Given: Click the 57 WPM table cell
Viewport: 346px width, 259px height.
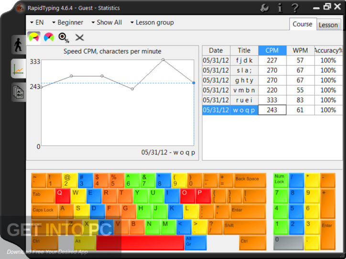Looking at the screenshot, I should click(x=300, y=61).
